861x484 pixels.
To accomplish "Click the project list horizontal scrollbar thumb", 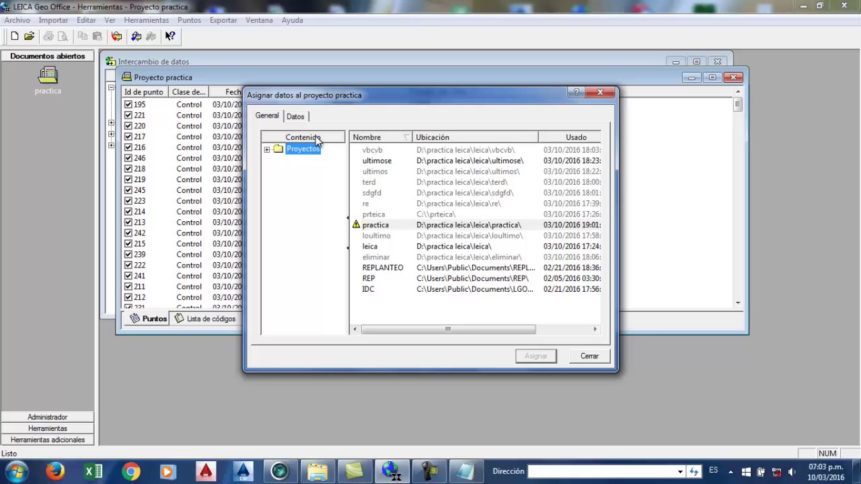I will (448, 329).
